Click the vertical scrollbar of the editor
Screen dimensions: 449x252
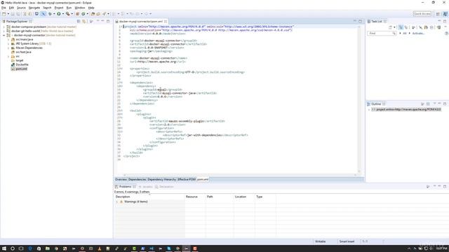[x=359, y=99]
